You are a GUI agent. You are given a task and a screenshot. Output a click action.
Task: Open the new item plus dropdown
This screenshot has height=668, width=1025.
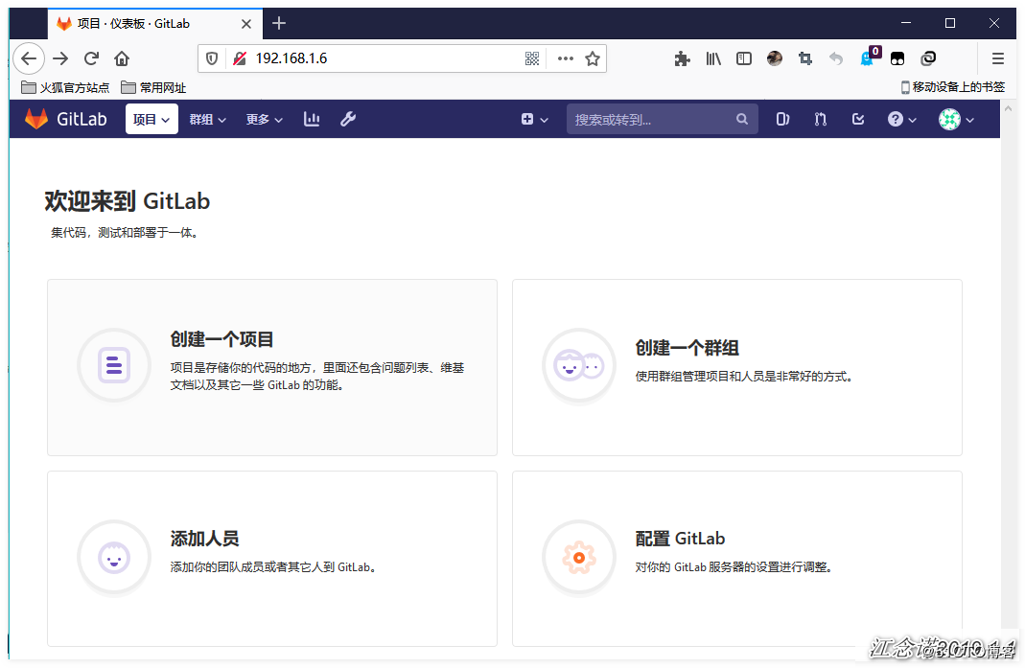pos(534,119)
